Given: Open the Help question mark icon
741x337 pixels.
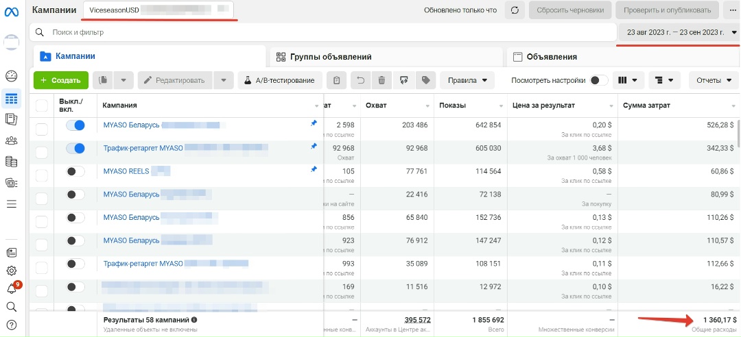Looking at the screenshot, I should tap(12, 325).
